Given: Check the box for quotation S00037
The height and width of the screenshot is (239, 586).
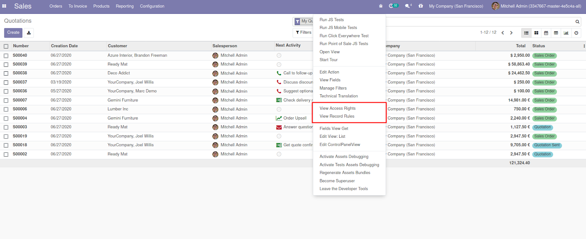Looking at the screenshot, I should [x=6, y=83].
